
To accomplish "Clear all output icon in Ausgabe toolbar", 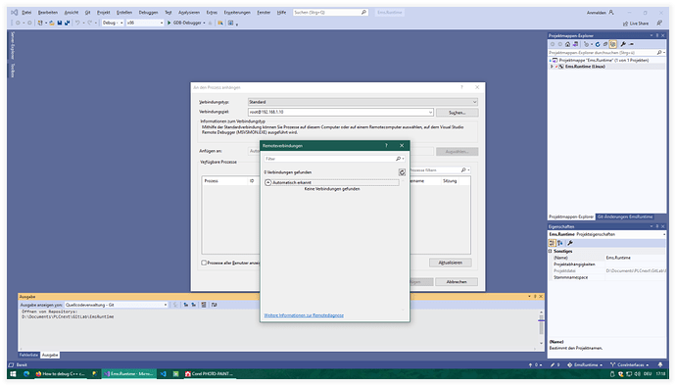I will (204, 305).
